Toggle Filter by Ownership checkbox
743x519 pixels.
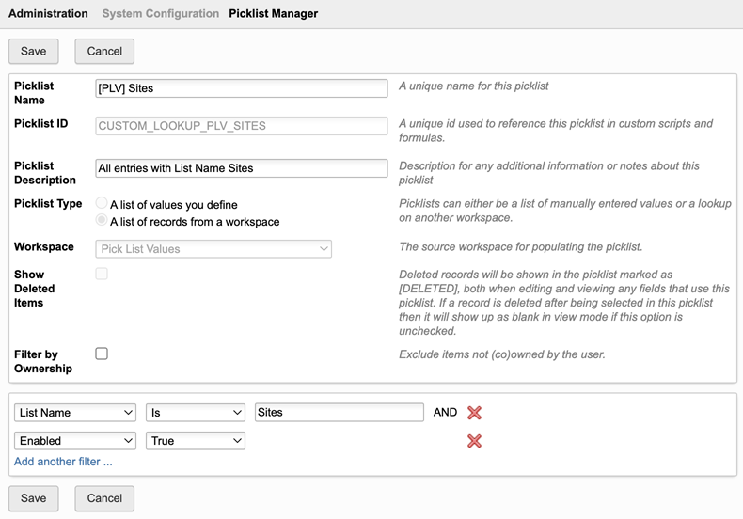[x=102, y=354]
